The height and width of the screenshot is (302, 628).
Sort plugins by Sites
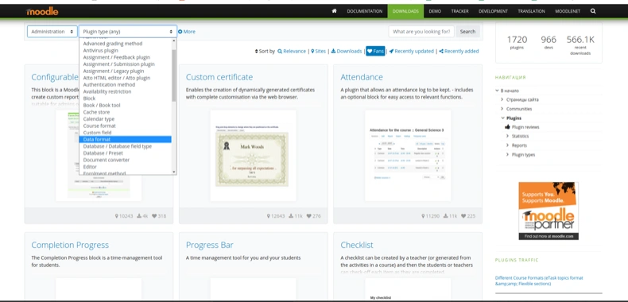pos(319,52)
